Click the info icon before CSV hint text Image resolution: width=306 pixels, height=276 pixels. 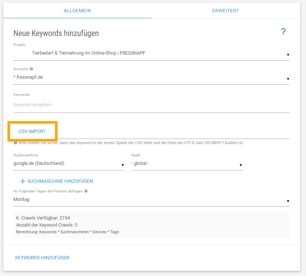15,143
